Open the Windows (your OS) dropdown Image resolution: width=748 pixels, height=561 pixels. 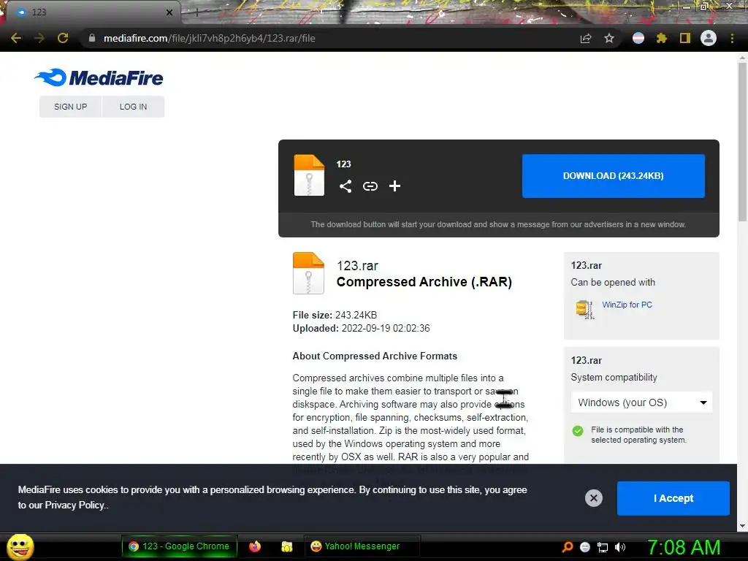click(x=641, y=402)
